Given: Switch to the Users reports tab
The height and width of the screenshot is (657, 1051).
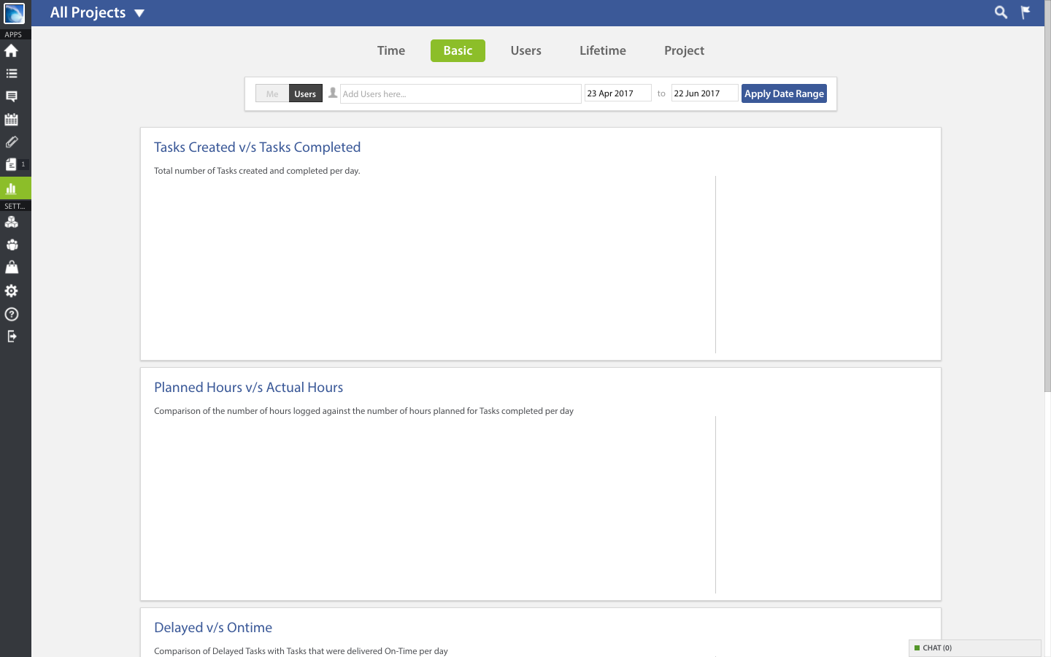Looking at the screenshot, I should (525, 50).
